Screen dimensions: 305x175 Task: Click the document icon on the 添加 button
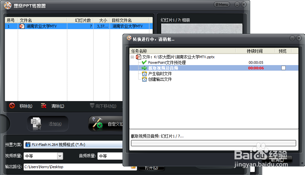(x=36, y=124)
